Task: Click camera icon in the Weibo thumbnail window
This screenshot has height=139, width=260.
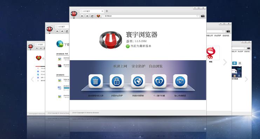Action: (x=228, y=31)
